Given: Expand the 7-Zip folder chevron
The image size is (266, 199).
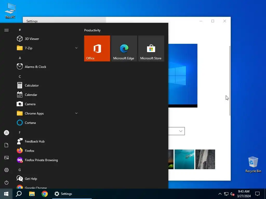Looking at the screenshot, I should [76, 48].
